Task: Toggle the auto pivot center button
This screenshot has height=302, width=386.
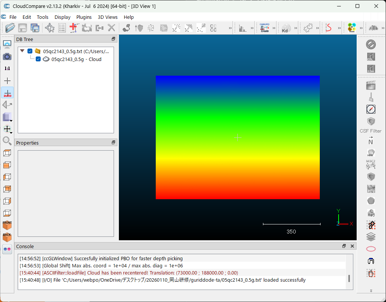Action: coord(7,93)
